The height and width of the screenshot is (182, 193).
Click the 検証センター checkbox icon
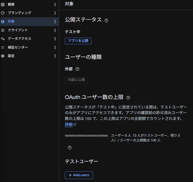point(3,47)
